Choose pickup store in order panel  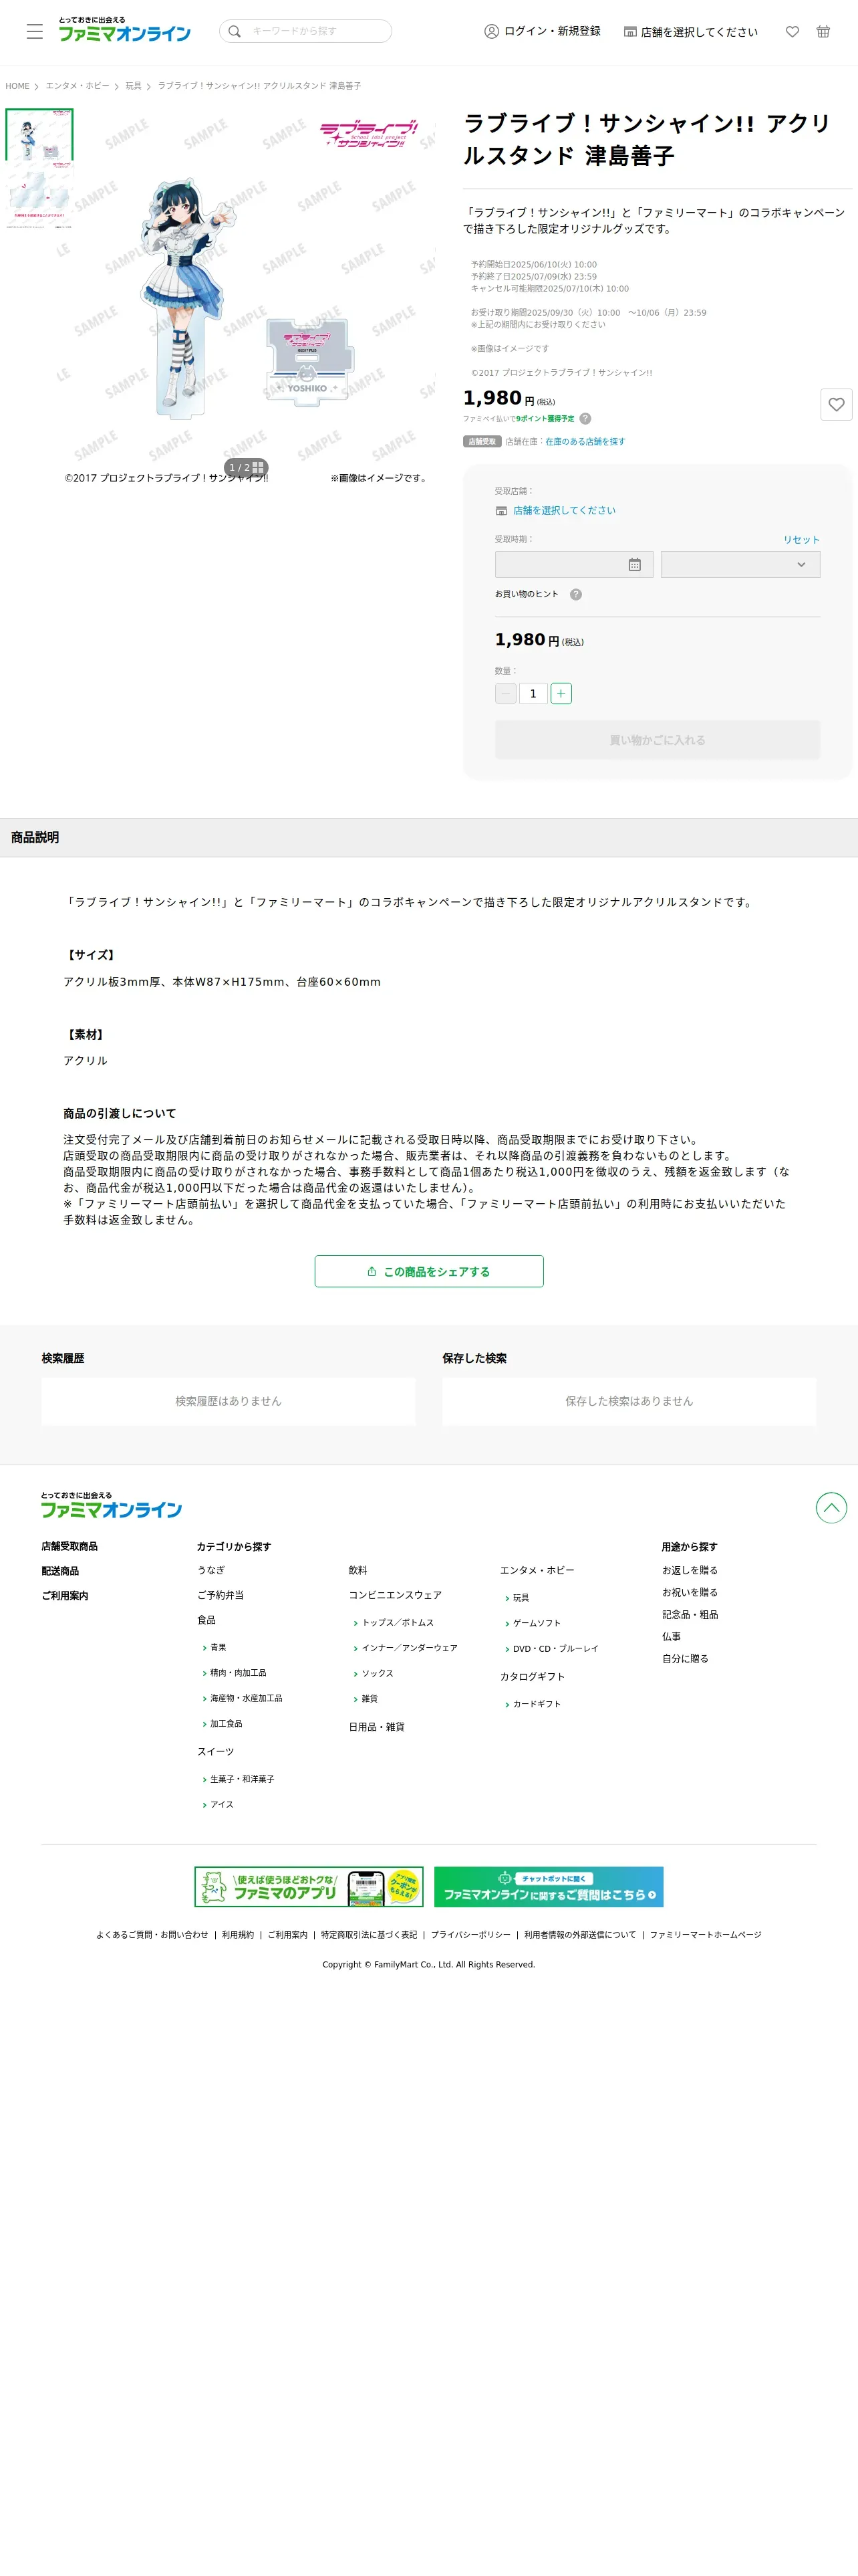(563, 510)
